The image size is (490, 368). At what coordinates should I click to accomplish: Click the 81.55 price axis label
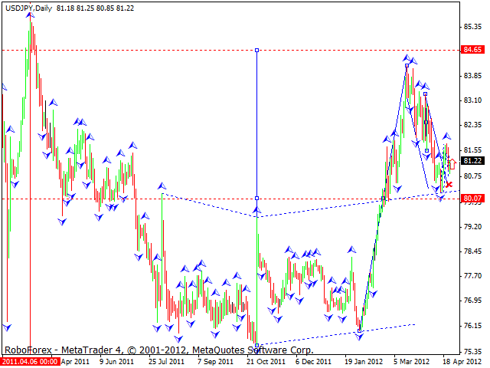coord(473,150)
